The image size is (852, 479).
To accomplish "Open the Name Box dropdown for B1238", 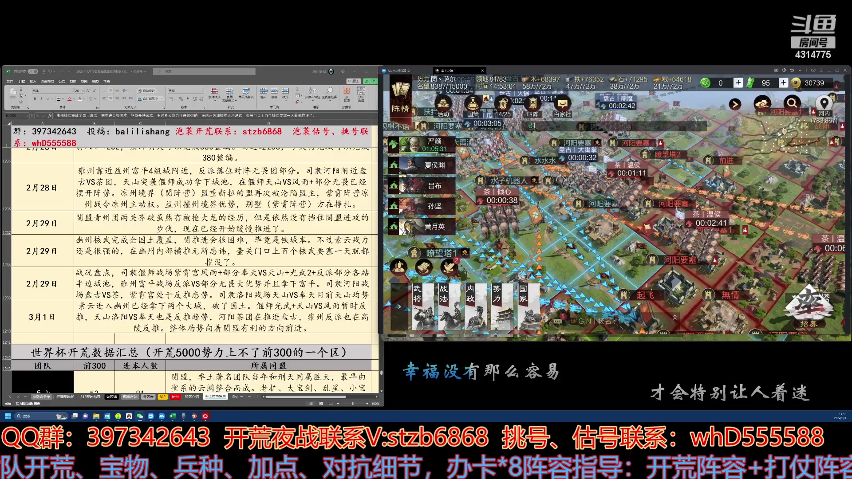I will (x=27, y=116).
